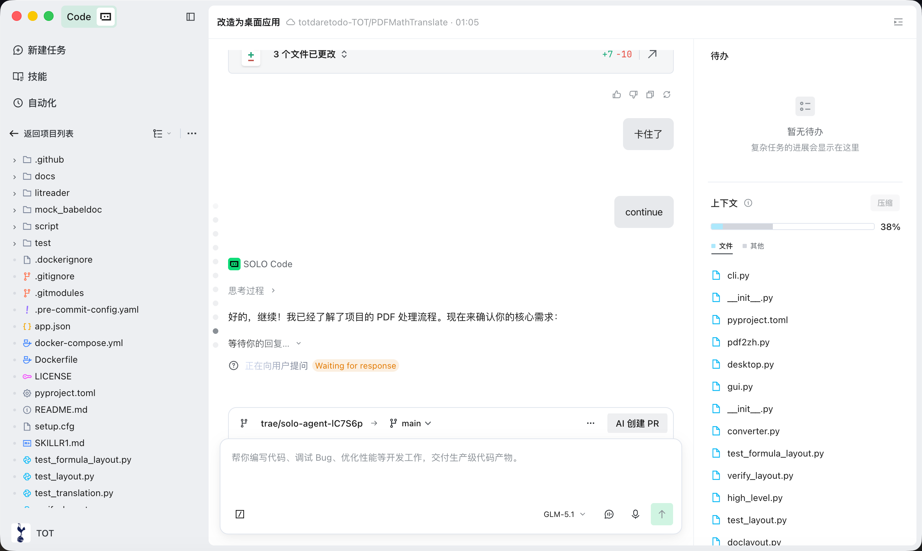
Task: Open three-dot menu beside AI 创建 PR
Action: point(591,423)
